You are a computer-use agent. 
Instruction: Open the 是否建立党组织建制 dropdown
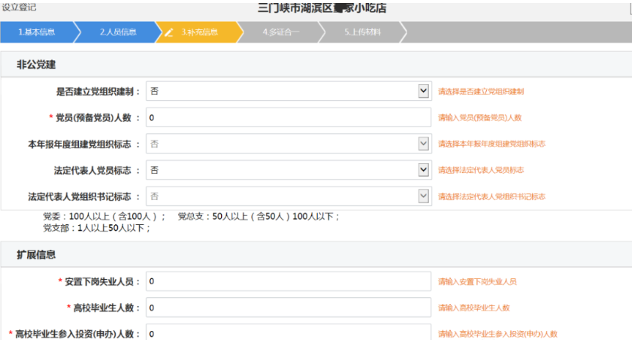coord(289,91)
